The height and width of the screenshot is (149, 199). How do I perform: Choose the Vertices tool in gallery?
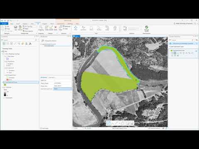pyautogui.click(x=91, y=28)
